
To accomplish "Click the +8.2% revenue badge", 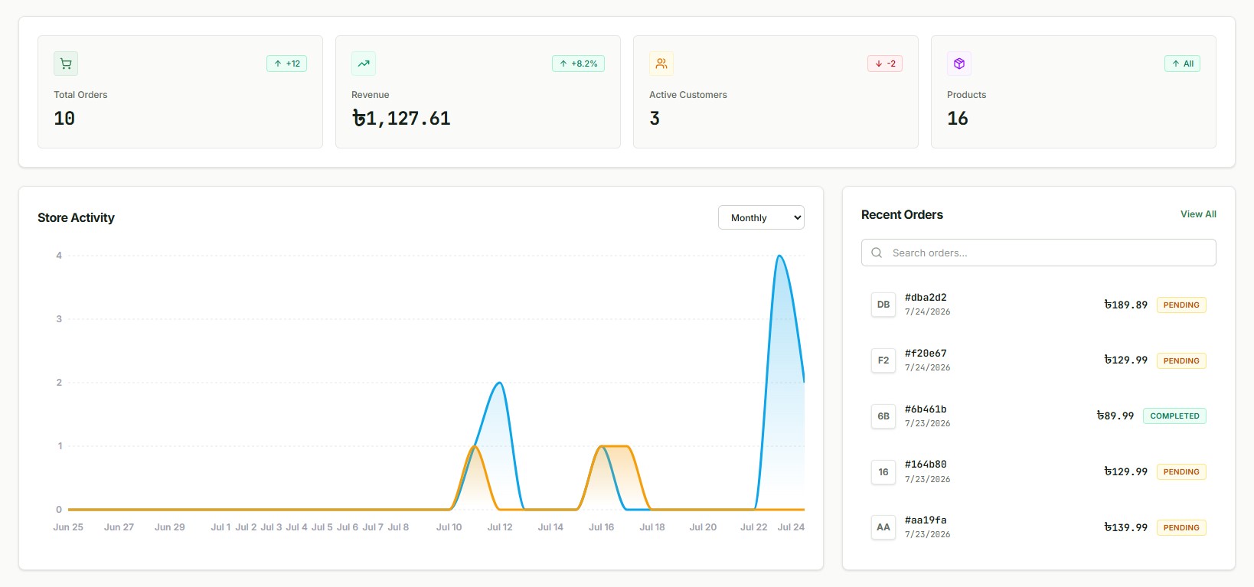I will [578, 64].
